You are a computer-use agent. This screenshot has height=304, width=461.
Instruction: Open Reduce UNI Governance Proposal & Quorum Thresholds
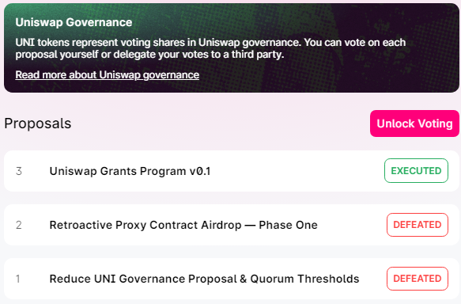204,279
